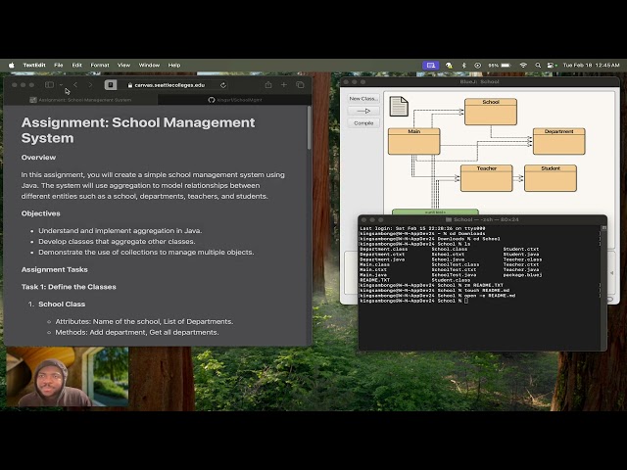
Task: Click the Assignment Tasks heading
Action: click(55, 270)
